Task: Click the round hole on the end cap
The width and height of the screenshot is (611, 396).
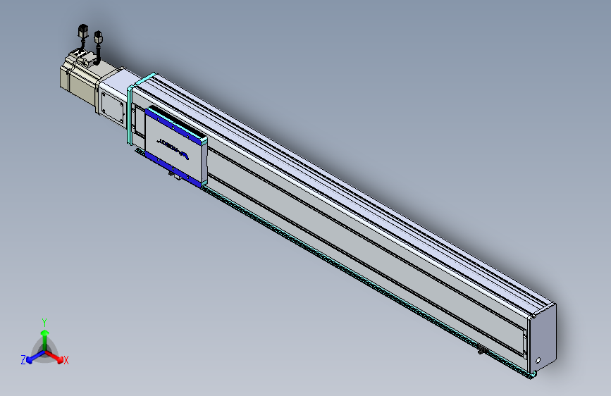Action: pyautogui.click(x=538, y=361)
